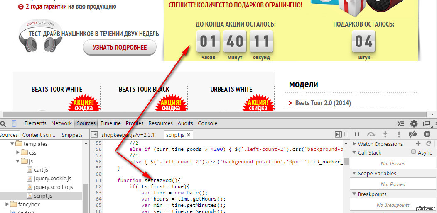Click 'var hours = time.getHours();' code line
The height and width of the screenshot is (213, 437).
tap(183, 199)
